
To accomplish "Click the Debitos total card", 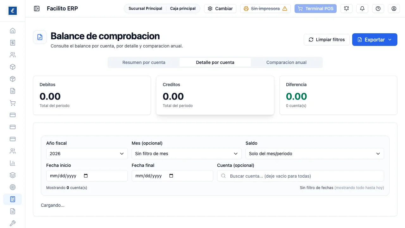I will 92,95.
